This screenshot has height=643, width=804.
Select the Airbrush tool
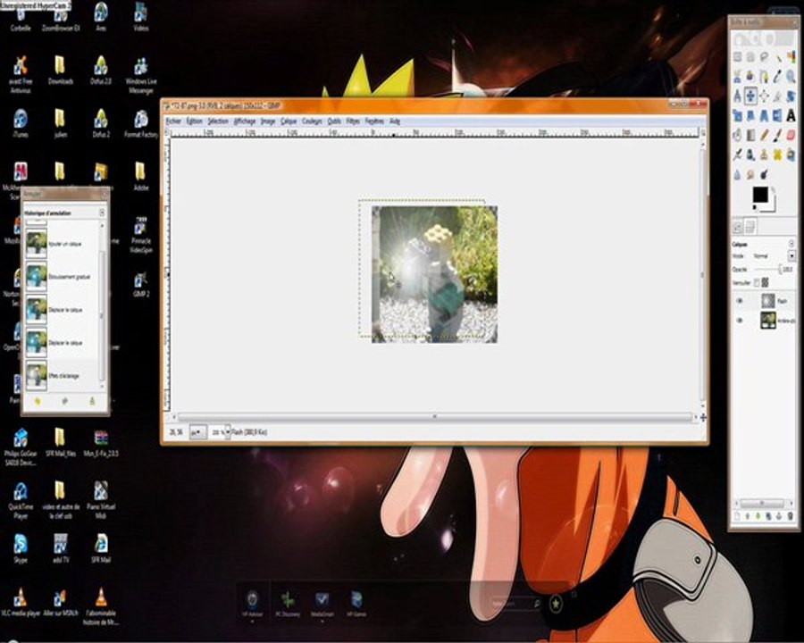[737, 154]
